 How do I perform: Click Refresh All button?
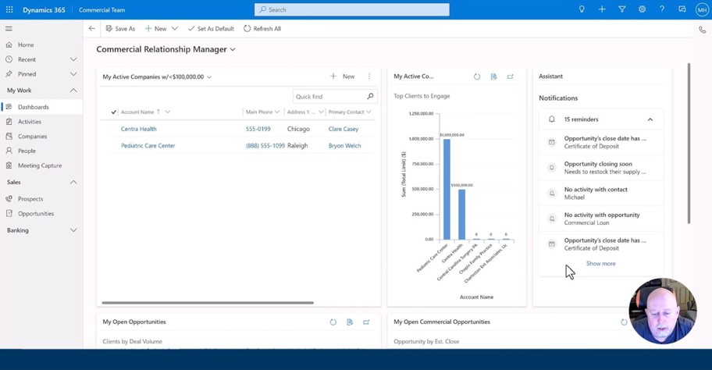[x=262, y=29]
